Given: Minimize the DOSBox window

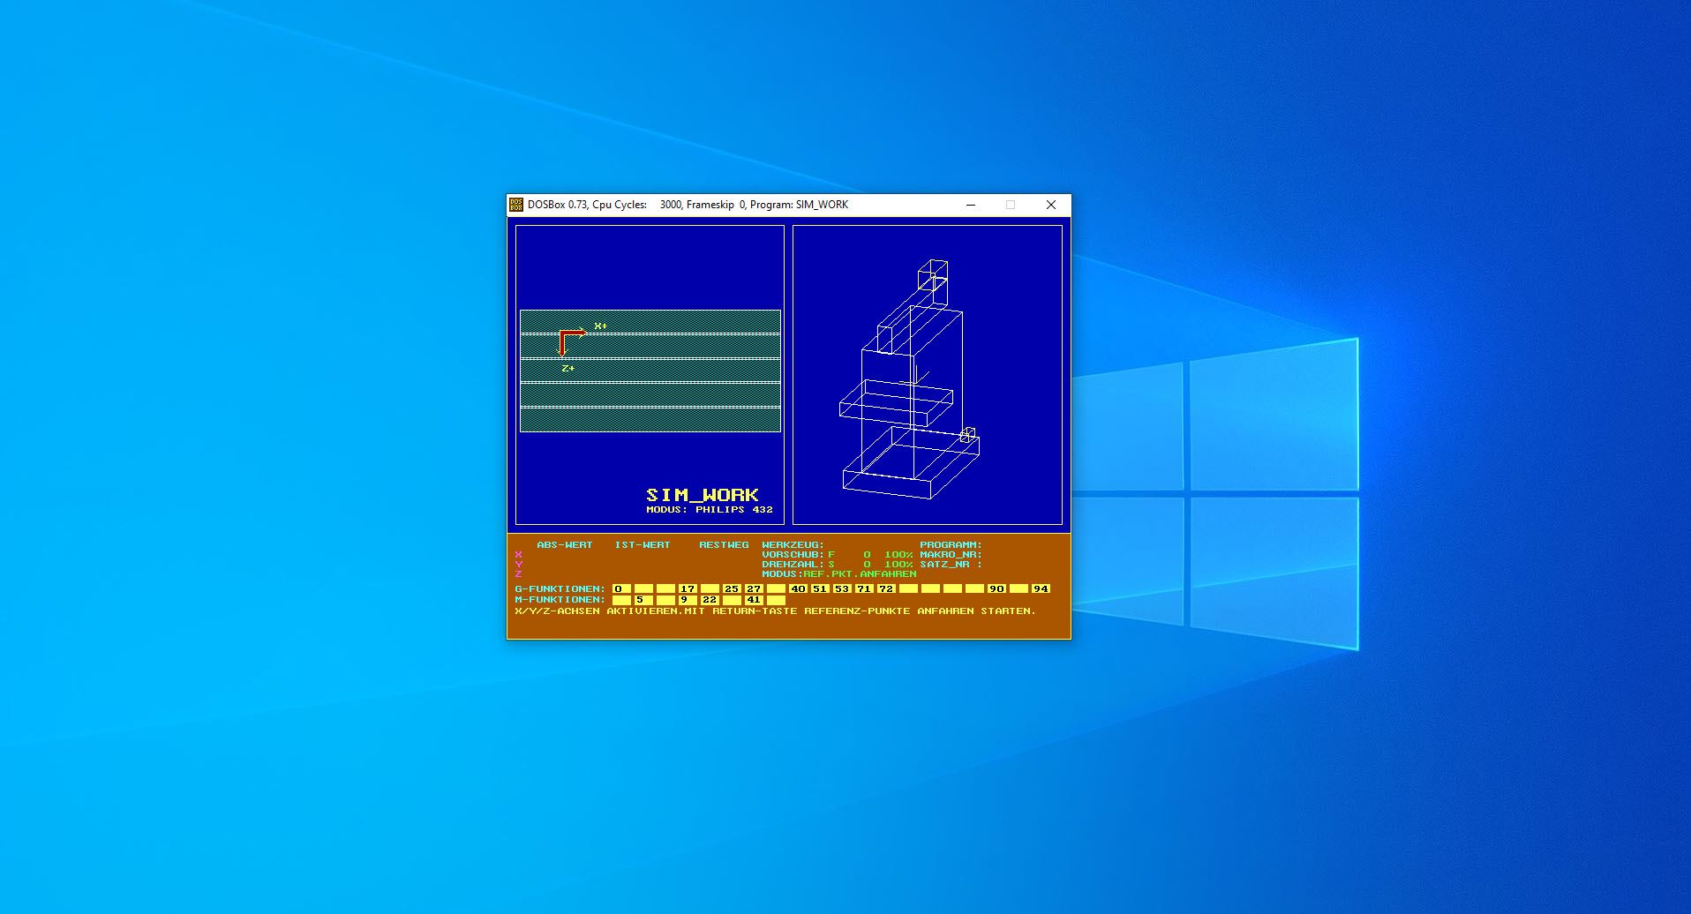Looking at the screenshot, I should click(x=971, y=205).
